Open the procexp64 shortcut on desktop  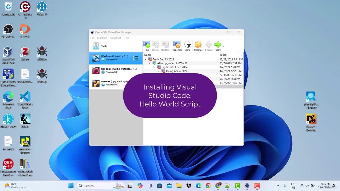(x=311, y=100)
